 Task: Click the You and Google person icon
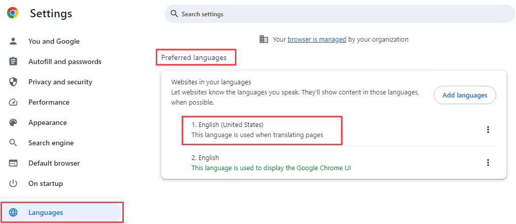click(x=14, y=41)
